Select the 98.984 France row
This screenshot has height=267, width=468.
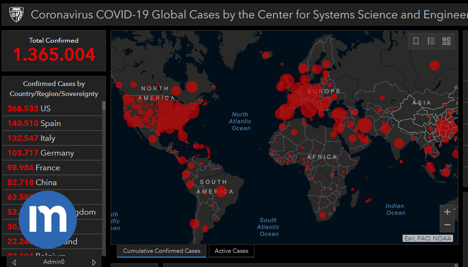pos(52,168)
